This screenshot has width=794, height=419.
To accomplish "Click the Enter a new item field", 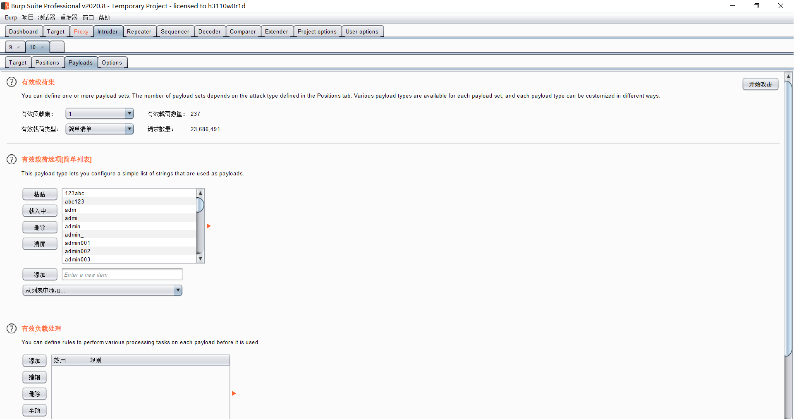I will point(122,275).
